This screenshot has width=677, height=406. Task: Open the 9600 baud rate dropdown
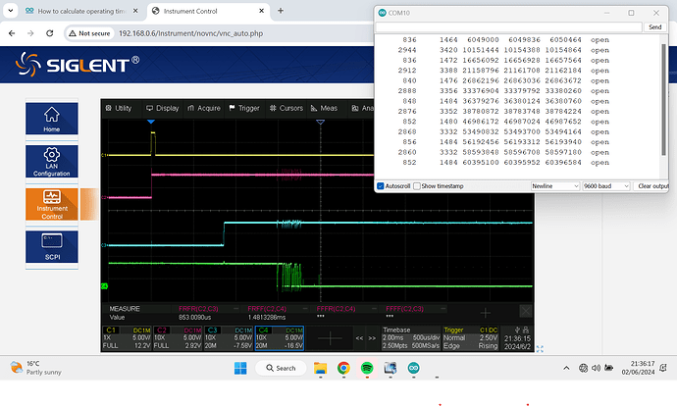(605, 186)
